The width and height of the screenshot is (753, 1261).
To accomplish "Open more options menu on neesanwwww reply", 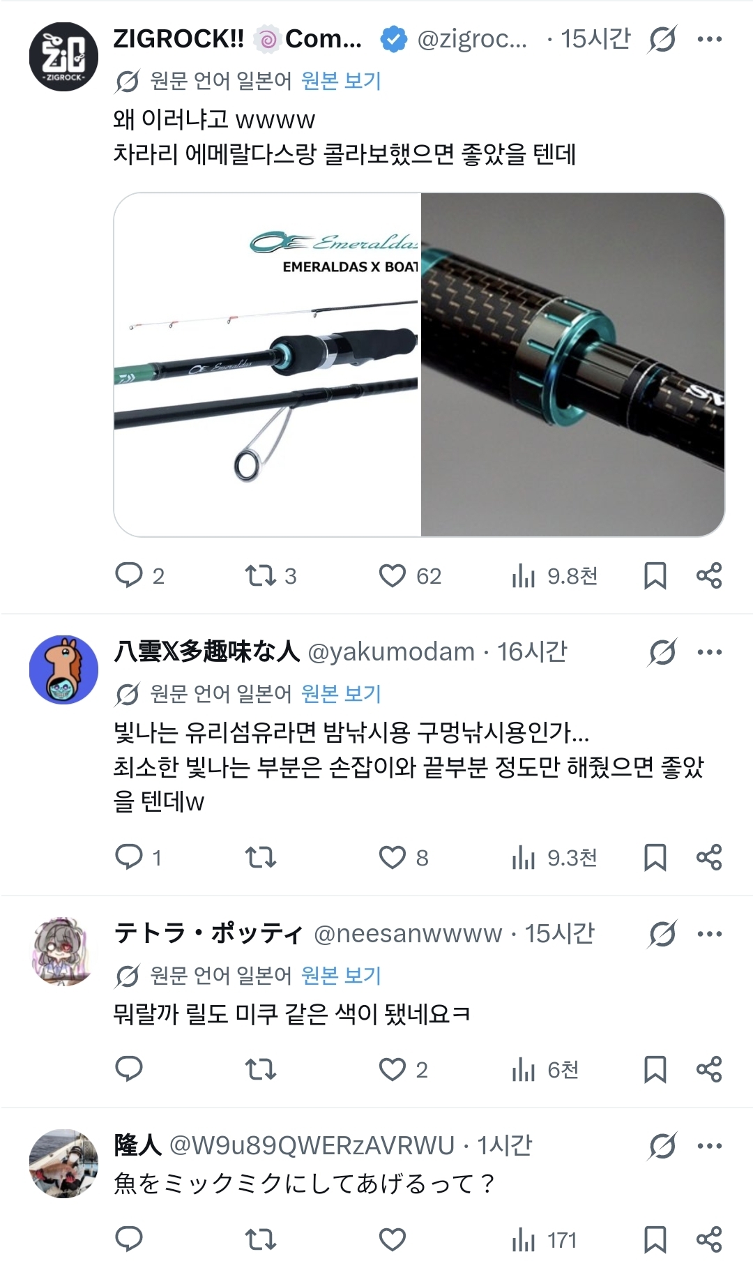I will coord(709,934).
